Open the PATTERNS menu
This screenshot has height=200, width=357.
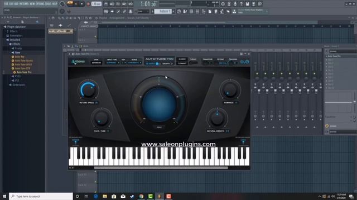tap(24, 4)
